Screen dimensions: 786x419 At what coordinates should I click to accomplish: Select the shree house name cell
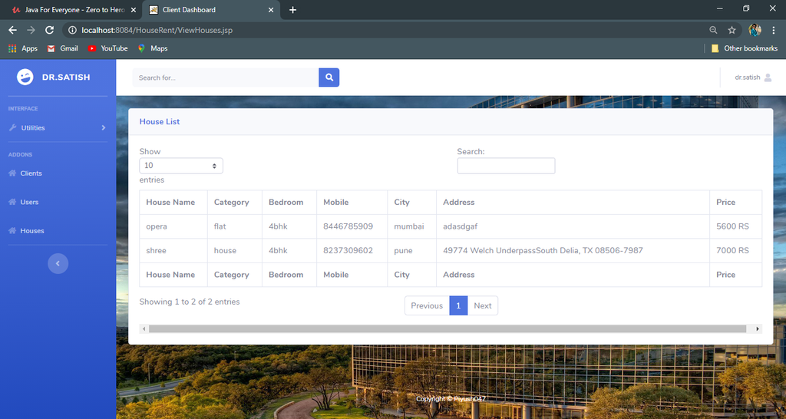[x=173, y=251]
